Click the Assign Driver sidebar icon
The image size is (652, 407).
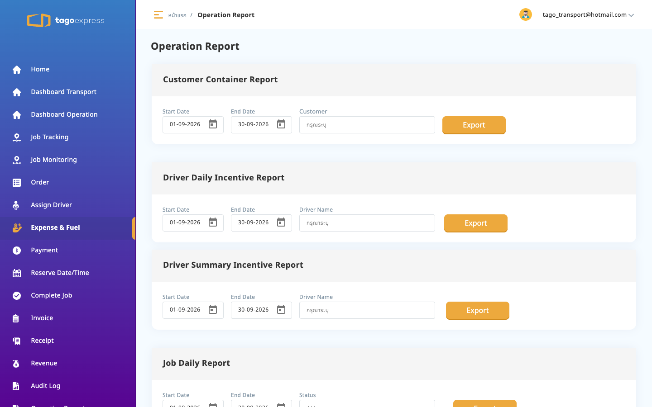click(16, 205)
